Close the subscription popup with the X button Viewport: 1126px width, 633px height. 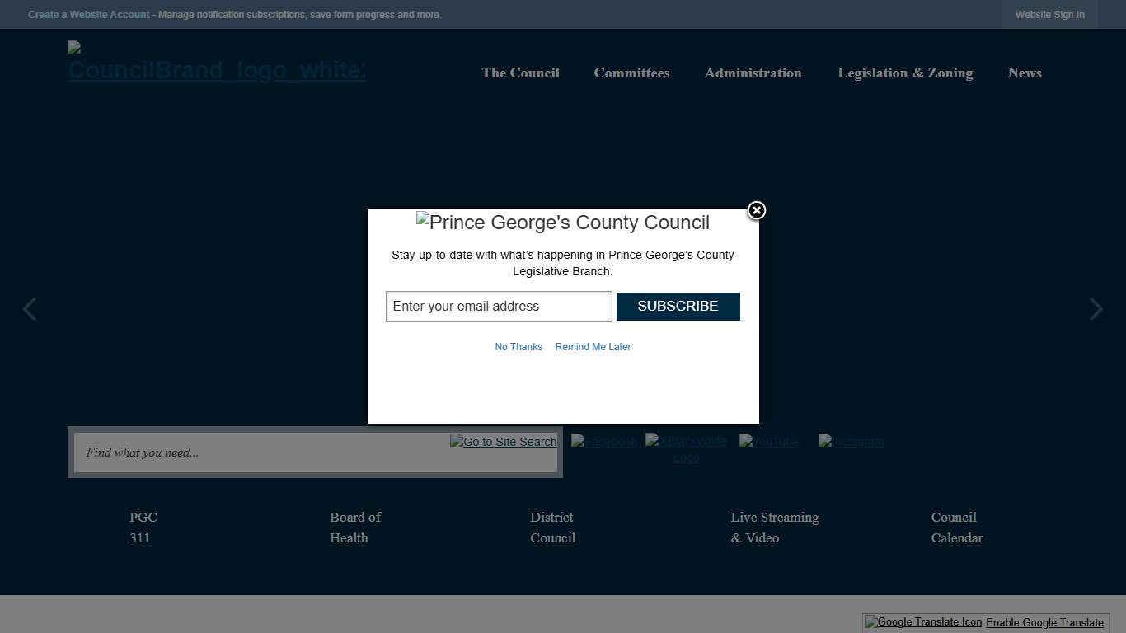click(x=756, y=210)
